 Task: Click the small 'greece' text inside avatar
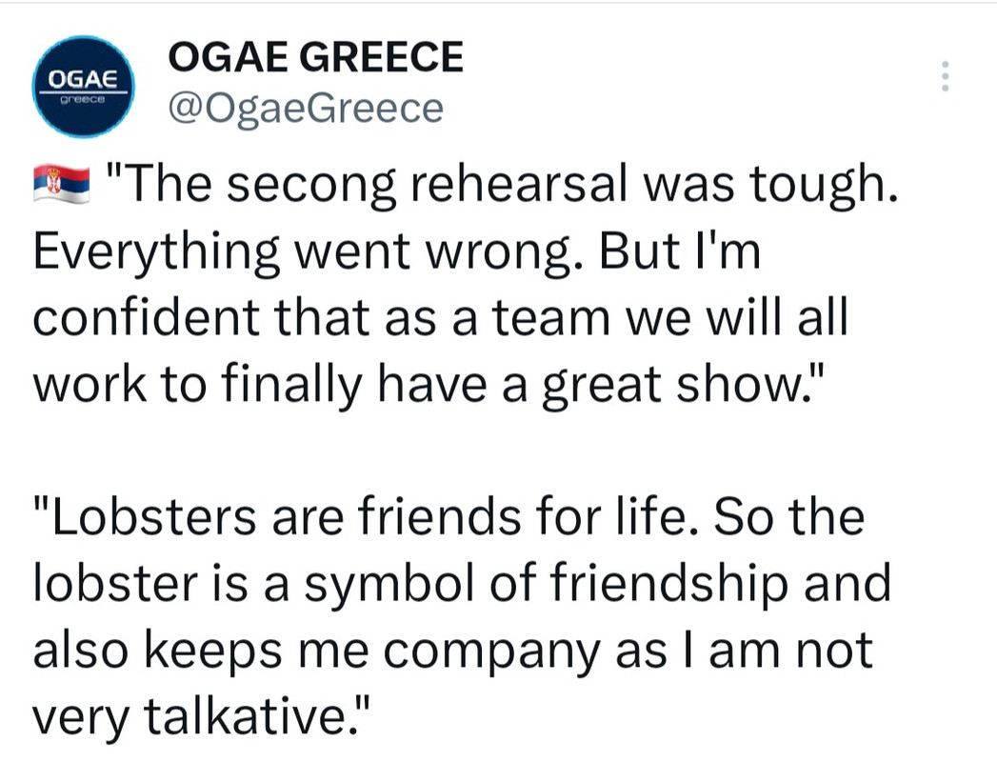coord(83,100)
